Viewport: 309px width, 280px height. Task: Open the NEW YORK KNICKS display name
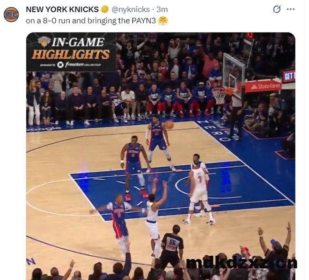(62, 9)
